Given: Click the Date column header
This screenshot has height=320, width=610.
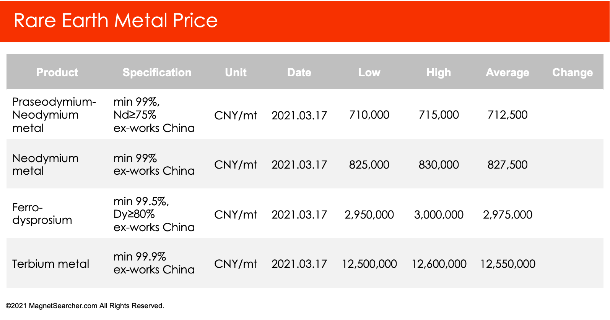Looking at the screenshot, I should [x=299, y=72].
